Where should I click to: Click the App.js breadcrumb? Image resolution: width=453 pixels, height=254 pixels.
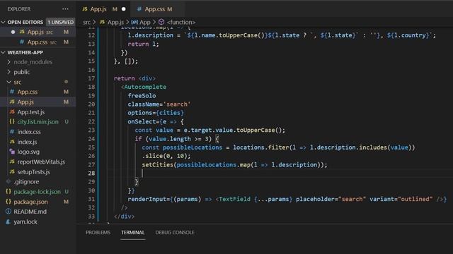coord(115,22)
